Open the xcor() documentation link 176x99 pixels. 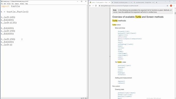click(x=120, y=69)
